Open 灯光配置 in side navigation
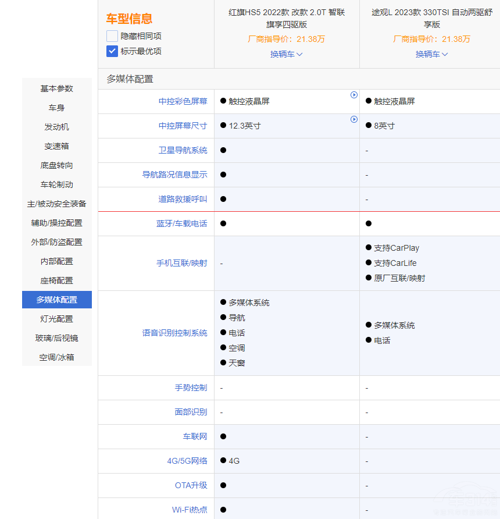500x519 pixels. pyautogui.click(x=57, y=319)
